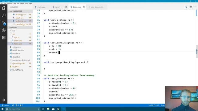Click the Cortana microphone icon

point(38,109)
